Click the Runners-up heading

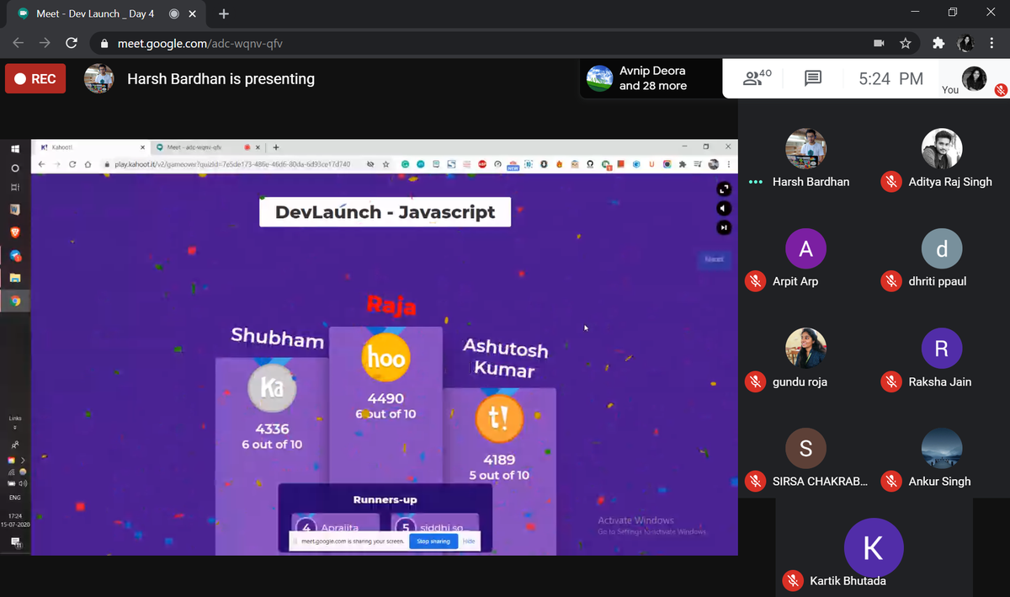pos(385,499)
